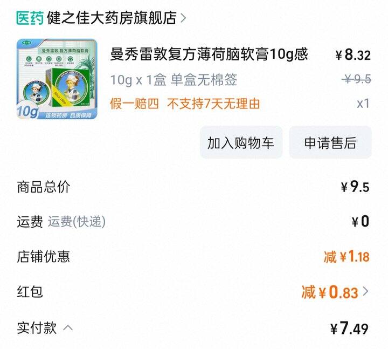Viewport: 388px width, 349px height.
Task: Tap the 10g x 1盒 单盒无棉签 spec text
Action: pyautogui.click(x=174, y=80)
